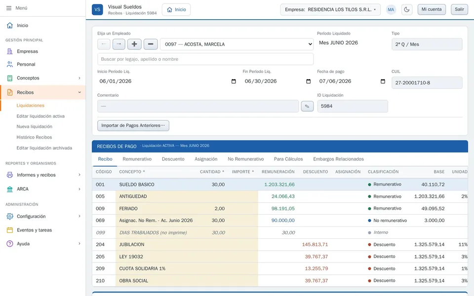This screenshot has height=296, width=474.
Task: Toggle dark mode moon icon
Action: pos(407,9)
